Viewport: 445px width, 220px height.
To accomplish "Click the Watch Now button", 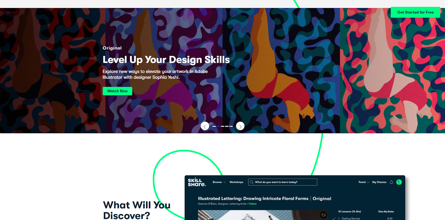I will (x=117, y=91).
